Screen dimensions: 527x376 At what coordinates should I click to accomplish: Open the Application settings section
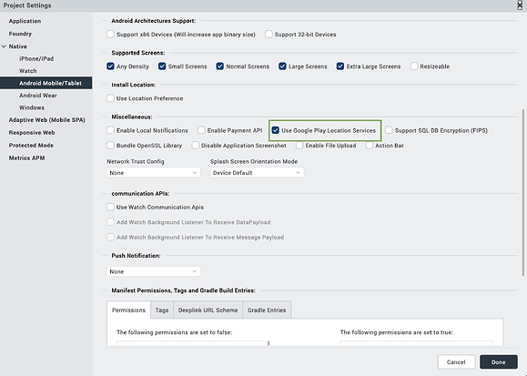(x=25, y=21)
